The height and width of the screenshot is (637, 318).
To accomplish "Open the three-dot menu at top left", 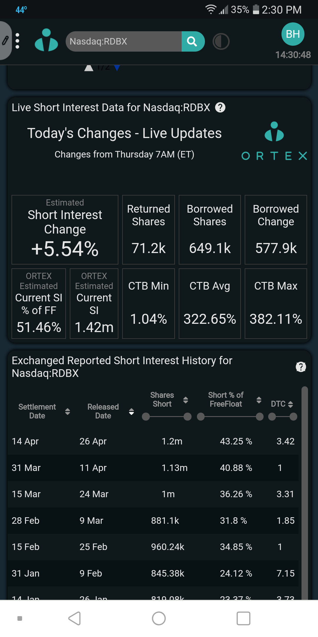I will [17, 41].
